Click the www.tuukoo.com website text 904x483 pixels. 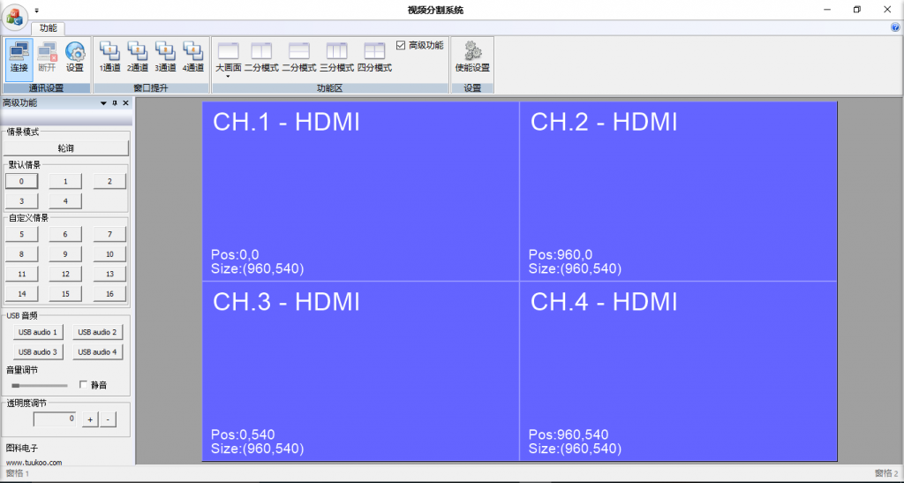point(34,463)
